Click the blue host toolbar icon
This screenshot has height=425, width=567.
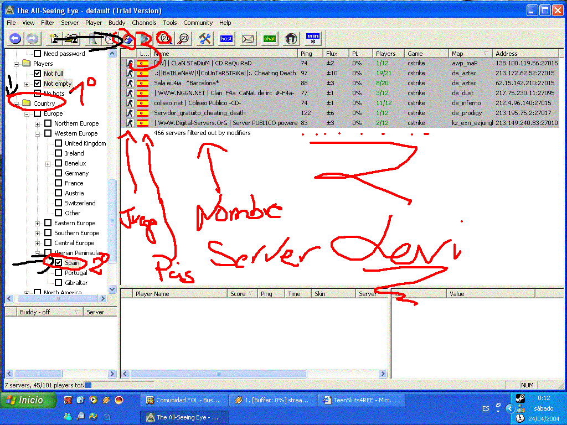point(226,38)
